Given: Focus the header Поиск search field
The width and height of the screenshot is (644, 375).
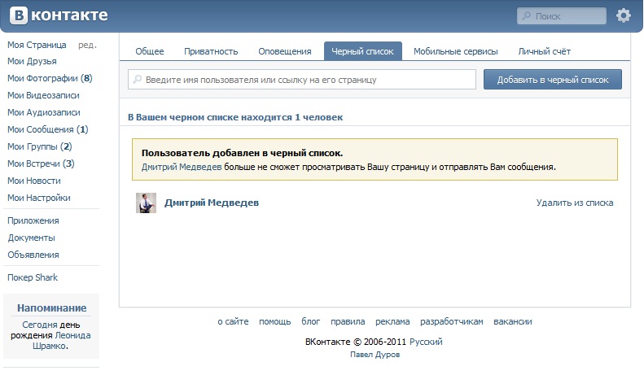Looking at the screenshot, I should (562, 16).
